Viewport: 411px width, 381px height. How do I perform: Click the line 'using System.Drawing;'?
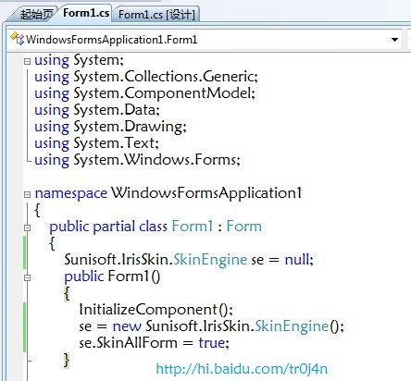[110, 127]
